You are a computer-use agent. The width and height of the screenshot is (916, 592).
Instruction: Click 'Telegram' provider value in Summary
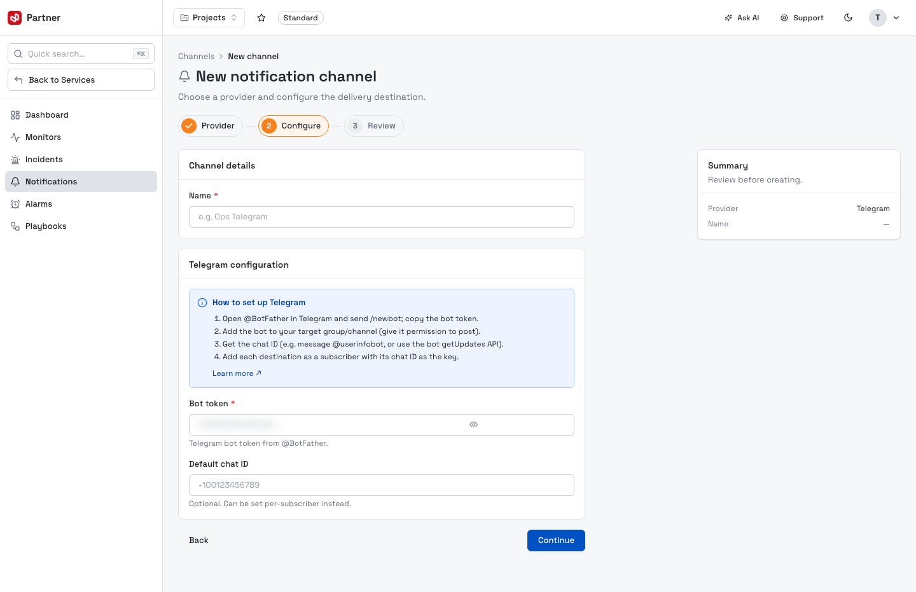pyautogui.click(x=873, y=209)
